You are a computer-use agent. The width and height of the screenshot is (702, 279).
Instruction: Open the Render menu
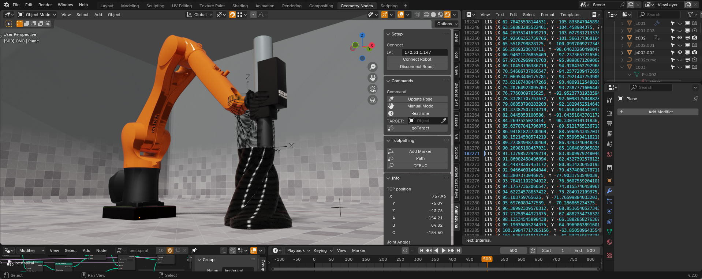pyautogui.click(x=45, y=5)
